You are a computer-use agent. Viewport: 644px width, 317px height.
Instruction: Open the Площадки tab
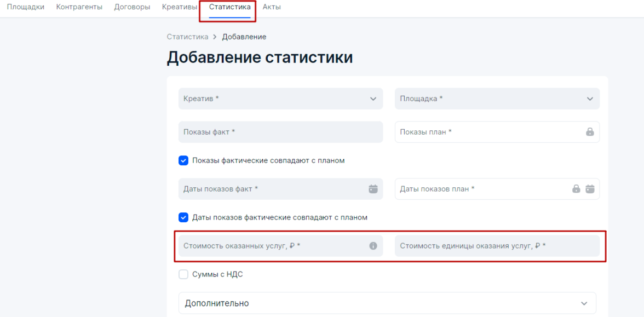click(x=25, y=7)
